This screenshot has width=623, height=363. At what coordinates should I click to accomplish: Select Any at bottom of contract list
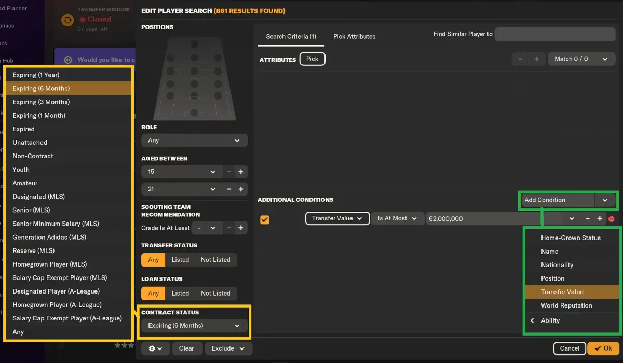click(x=68, y=332)
